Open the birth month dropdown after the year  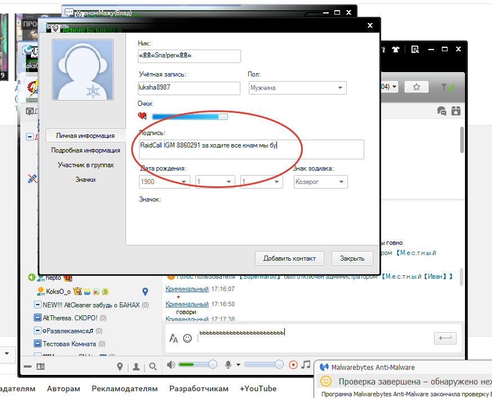[x=215, y=182]
